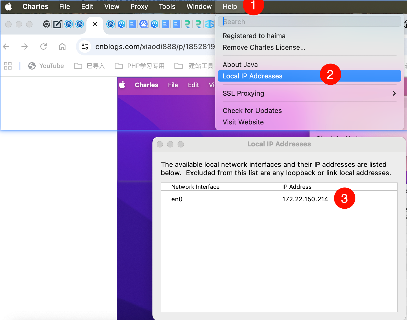Click the cnblogs.com URL in the address bar
The image size is (407, 320).
155,47
